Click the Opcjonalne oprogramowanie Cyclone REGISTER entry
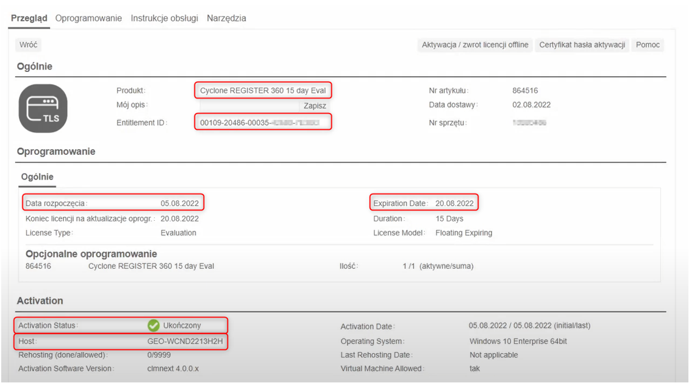The width and height of the screenshot is (689, 383). 151,266
